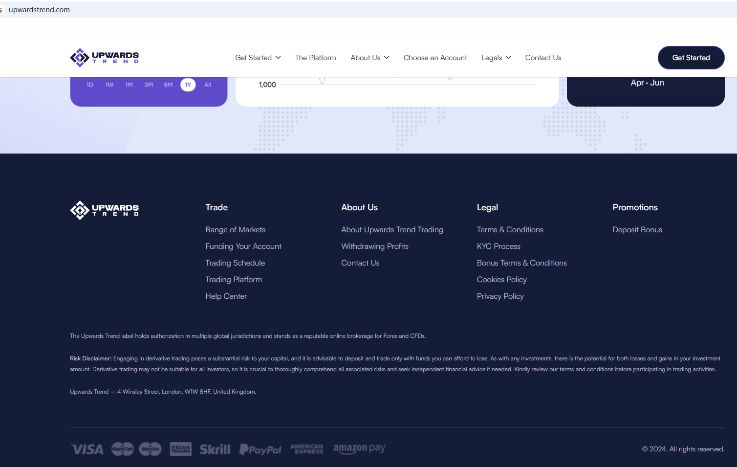This screenshot has height=467, width=737.
Task: Open the Deposit Bonus footer link
Action: [637, 230]
